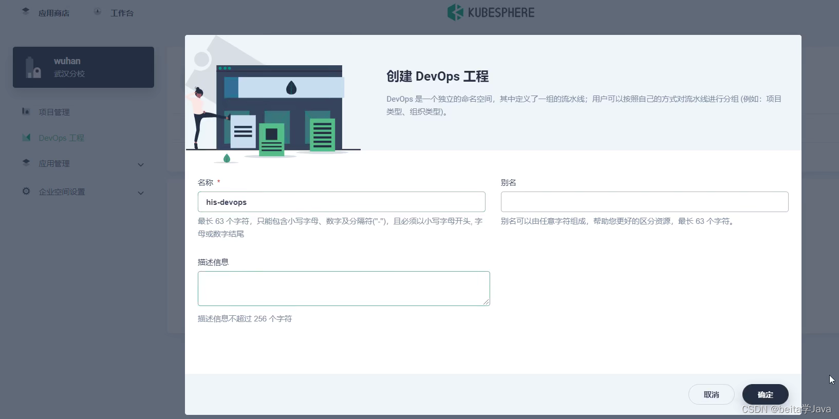
Task: Click the 应用管理 sidebar icon
Action: point(26,162)
